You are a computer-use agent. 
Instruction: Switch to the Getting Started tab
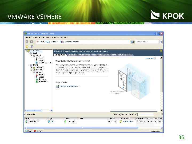(60, 55)
